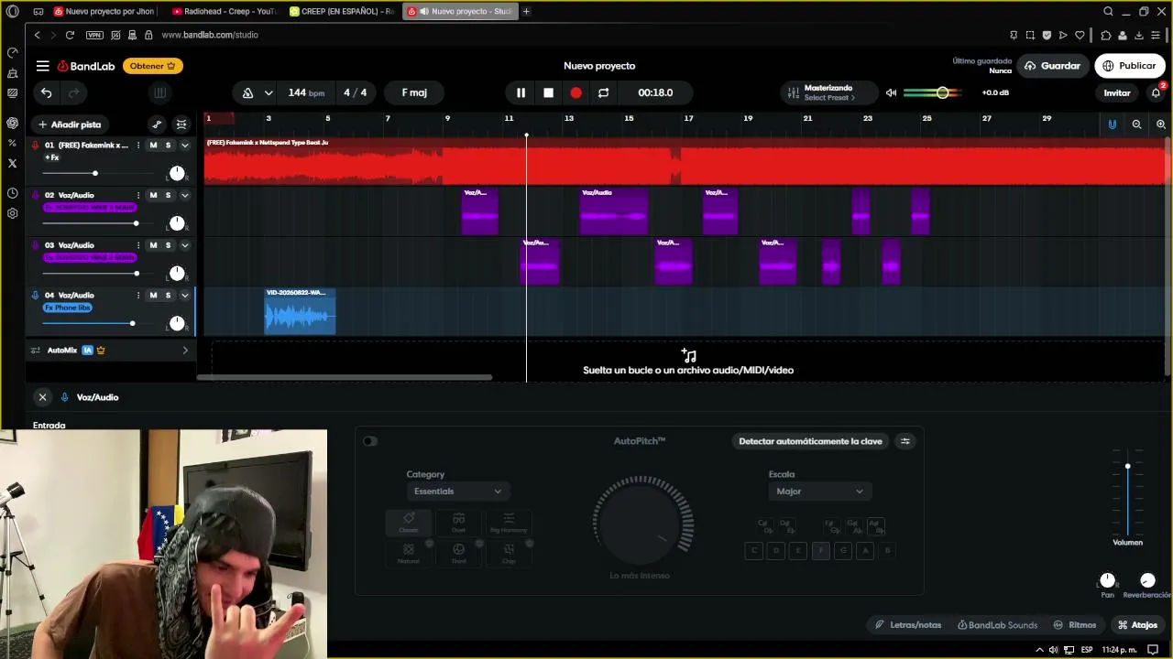Toggle loop cycle mode
The image size is (1173, 659).
point(603,92)
